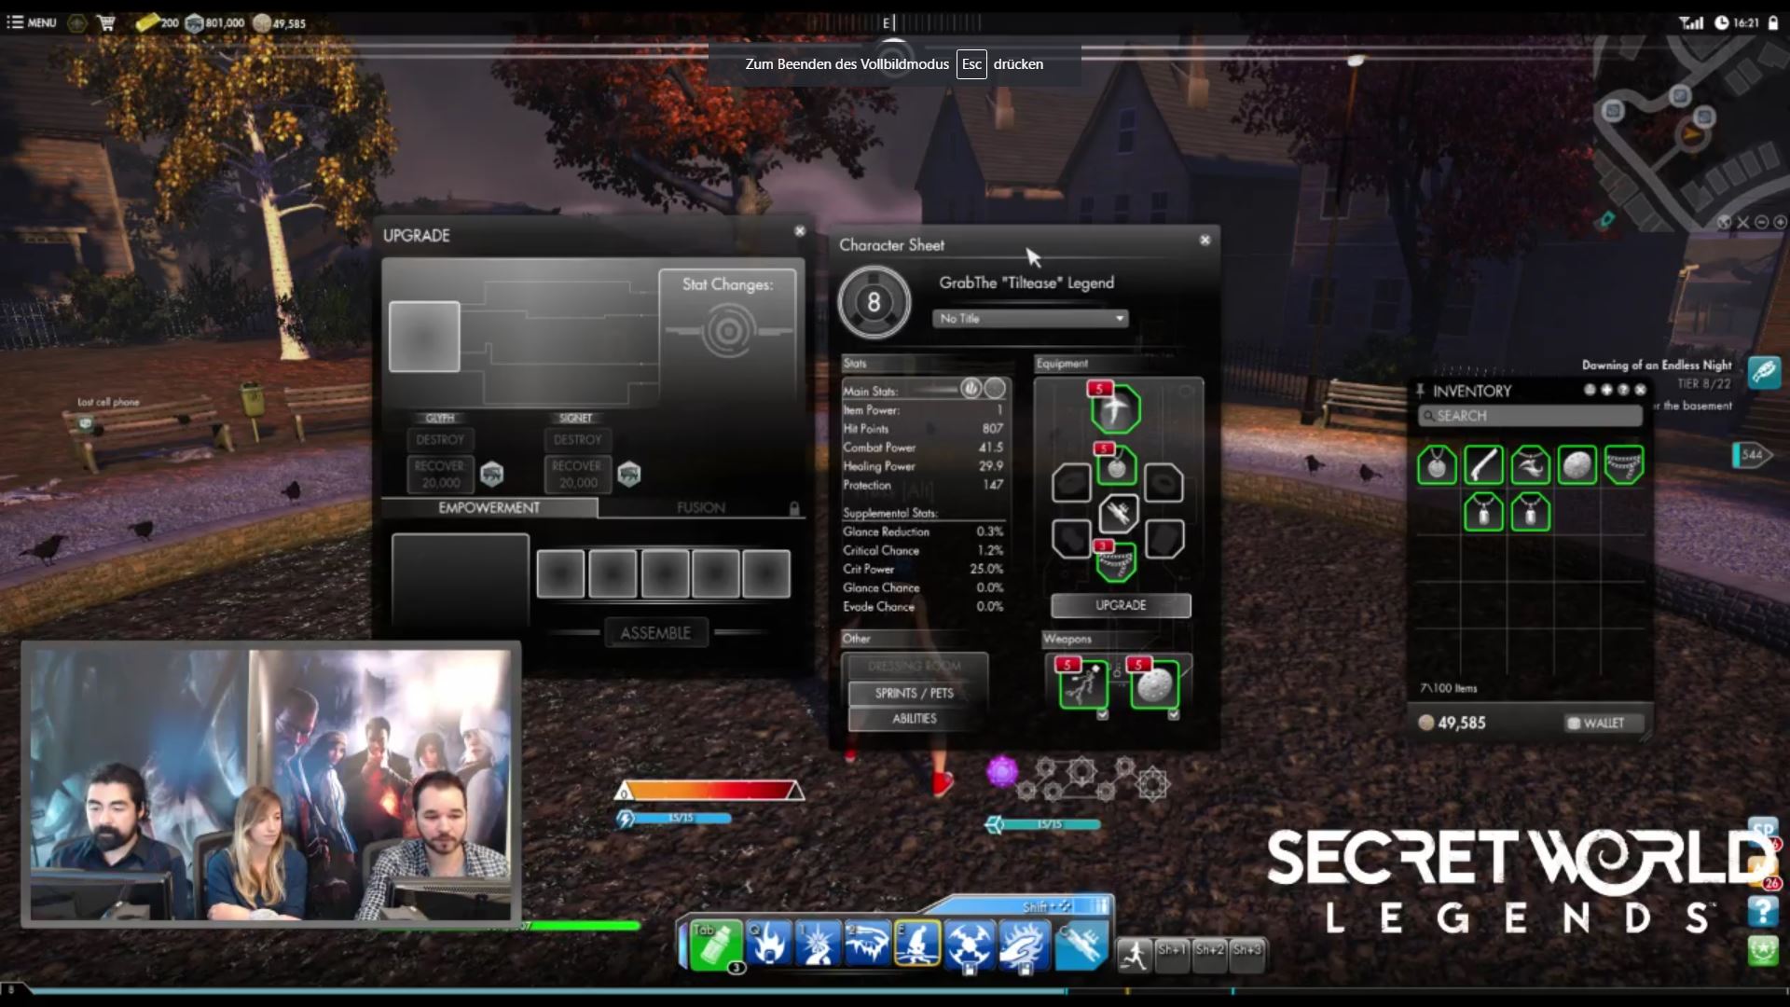Image resolution: width=1790 pixels, height=1007 pixels.
Task: Toggle checkbox under primary weapon slot
Action: tap(1102, 715)
